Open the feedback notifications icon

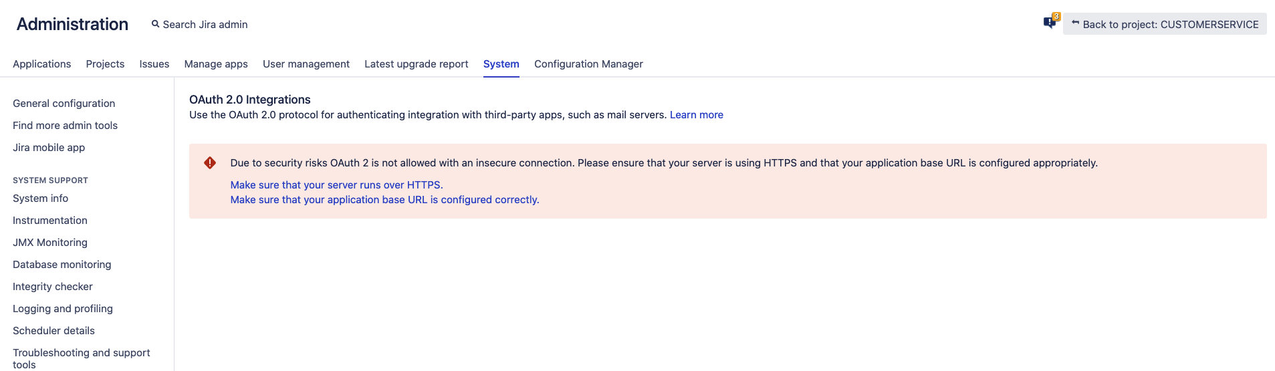[x=1051, y=23]
